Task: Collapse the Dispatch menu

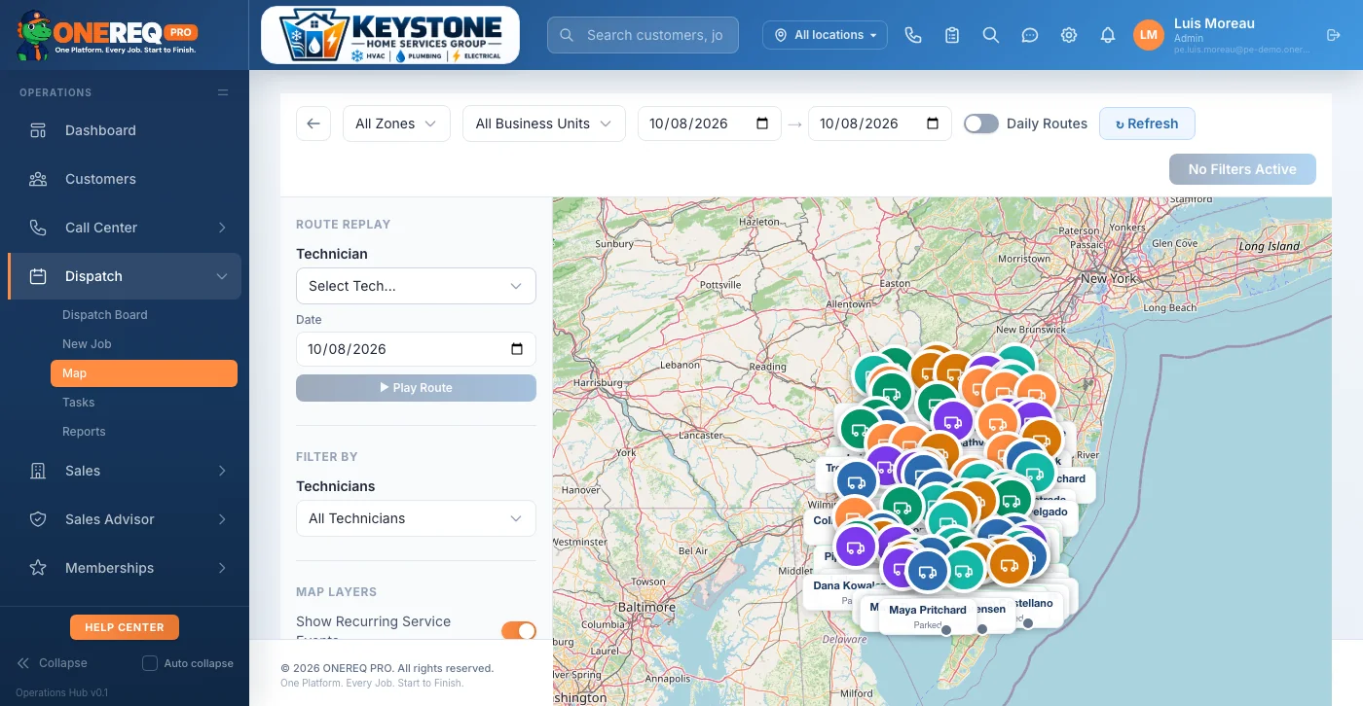Action: click(x=125, y=276)
